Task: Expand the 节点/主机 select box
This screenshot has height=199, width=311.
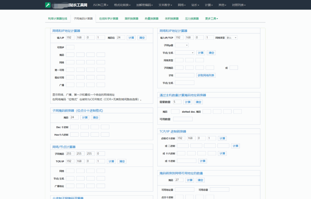Action: 184,52
